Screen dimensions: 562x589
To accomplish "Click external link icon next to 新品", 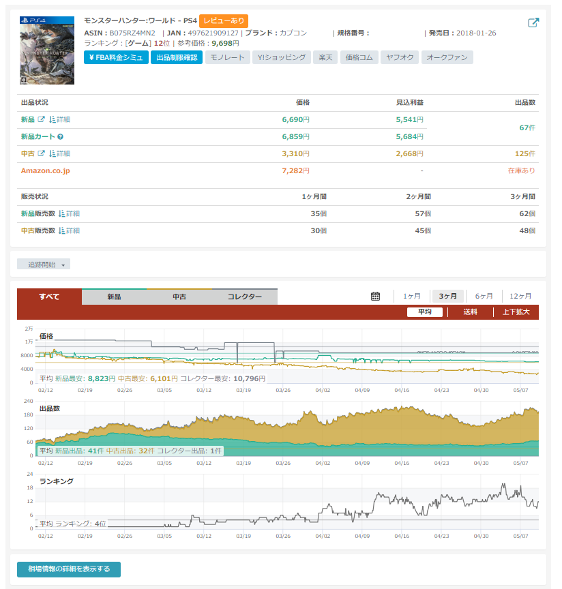I will point(41,119).
